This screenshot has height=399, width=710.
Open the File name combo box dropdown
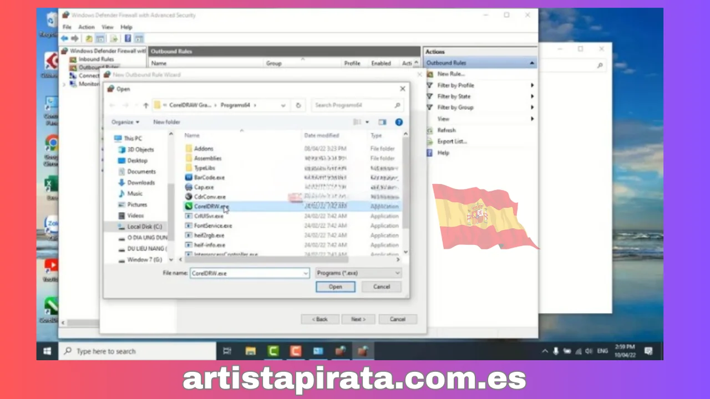[x=306, y=273]
